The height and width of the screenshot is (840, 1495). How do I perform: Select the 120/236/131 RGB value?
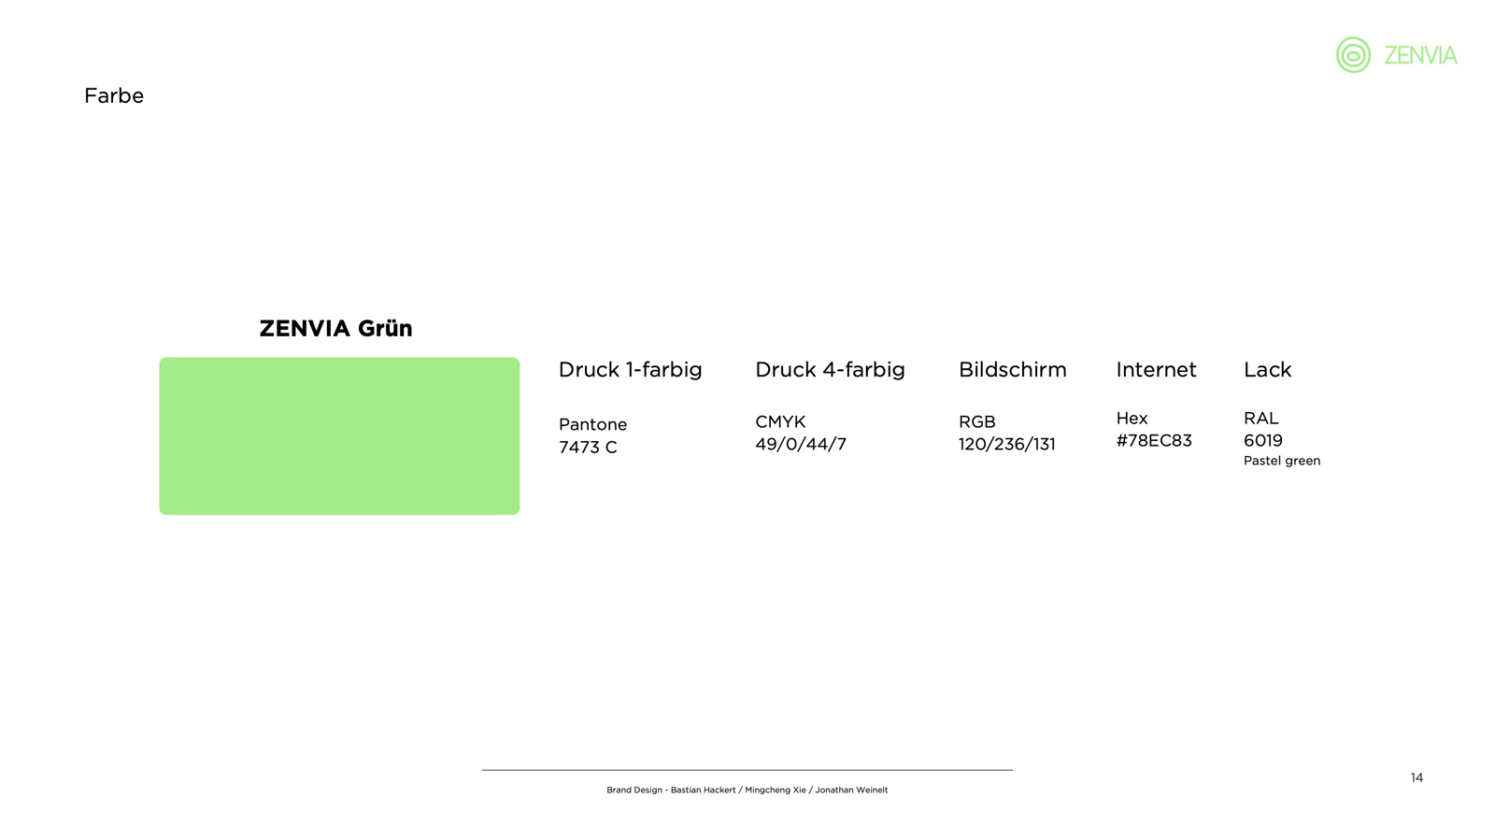coord(1006,445)
